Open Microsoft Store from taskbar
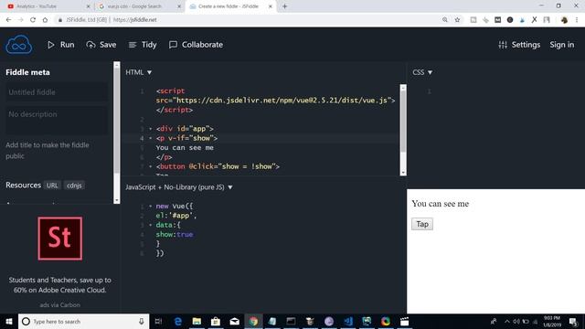 [x=216, y=321]
